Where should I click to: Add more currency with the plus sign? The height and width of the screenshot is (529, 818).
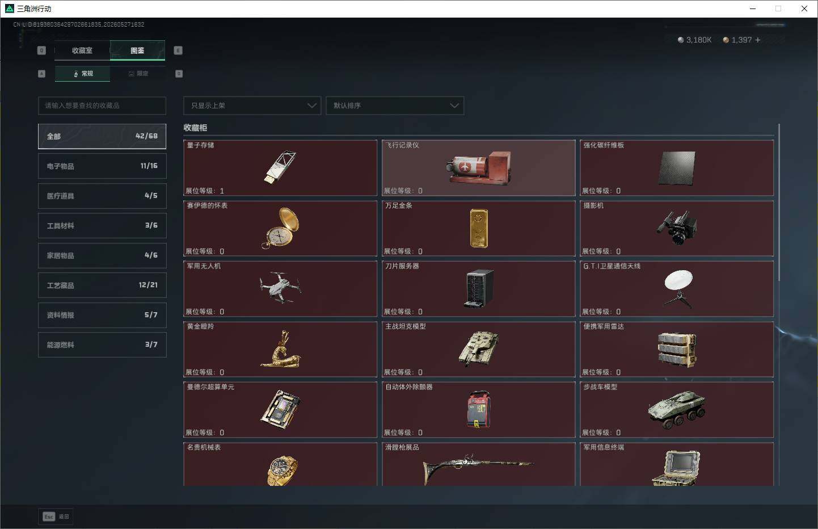pos(757,40)
